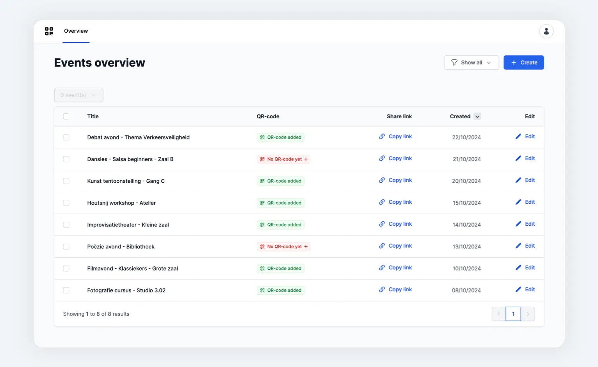
Task: Go to page 1 in pagination
Action: point(513,314)
